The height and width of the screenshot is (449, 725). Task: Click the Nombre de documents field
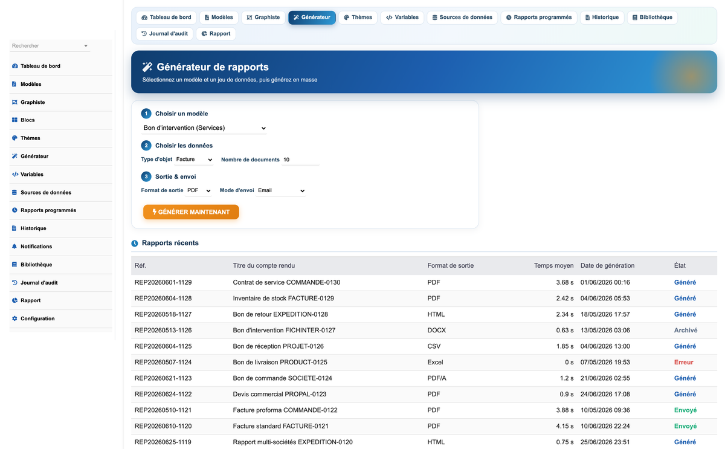tap(300, 160)
